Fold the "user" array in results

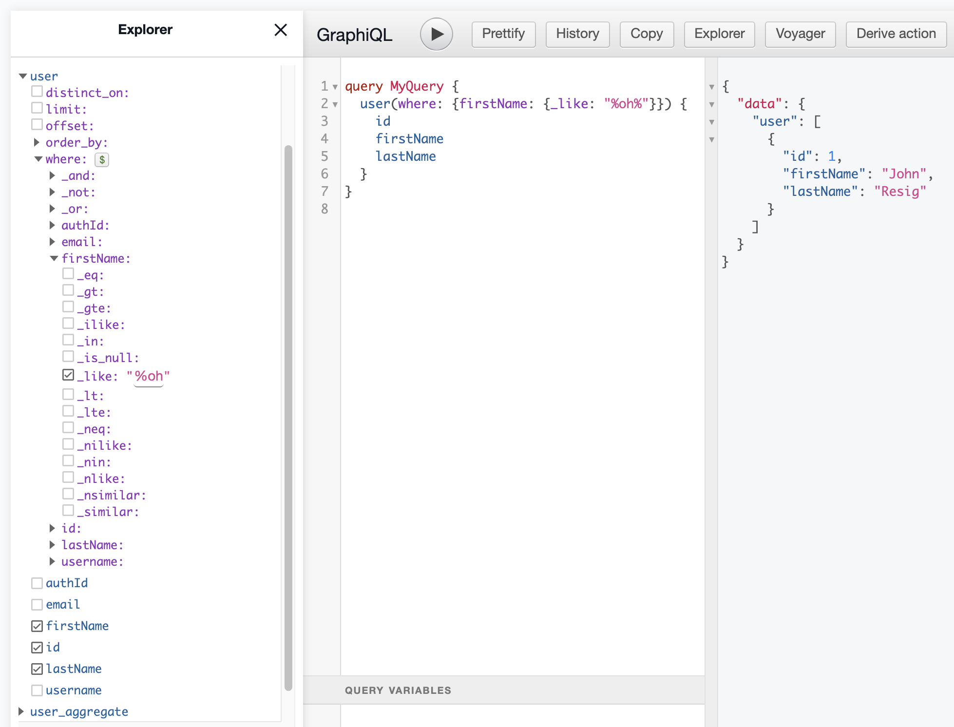click(712, 122)
